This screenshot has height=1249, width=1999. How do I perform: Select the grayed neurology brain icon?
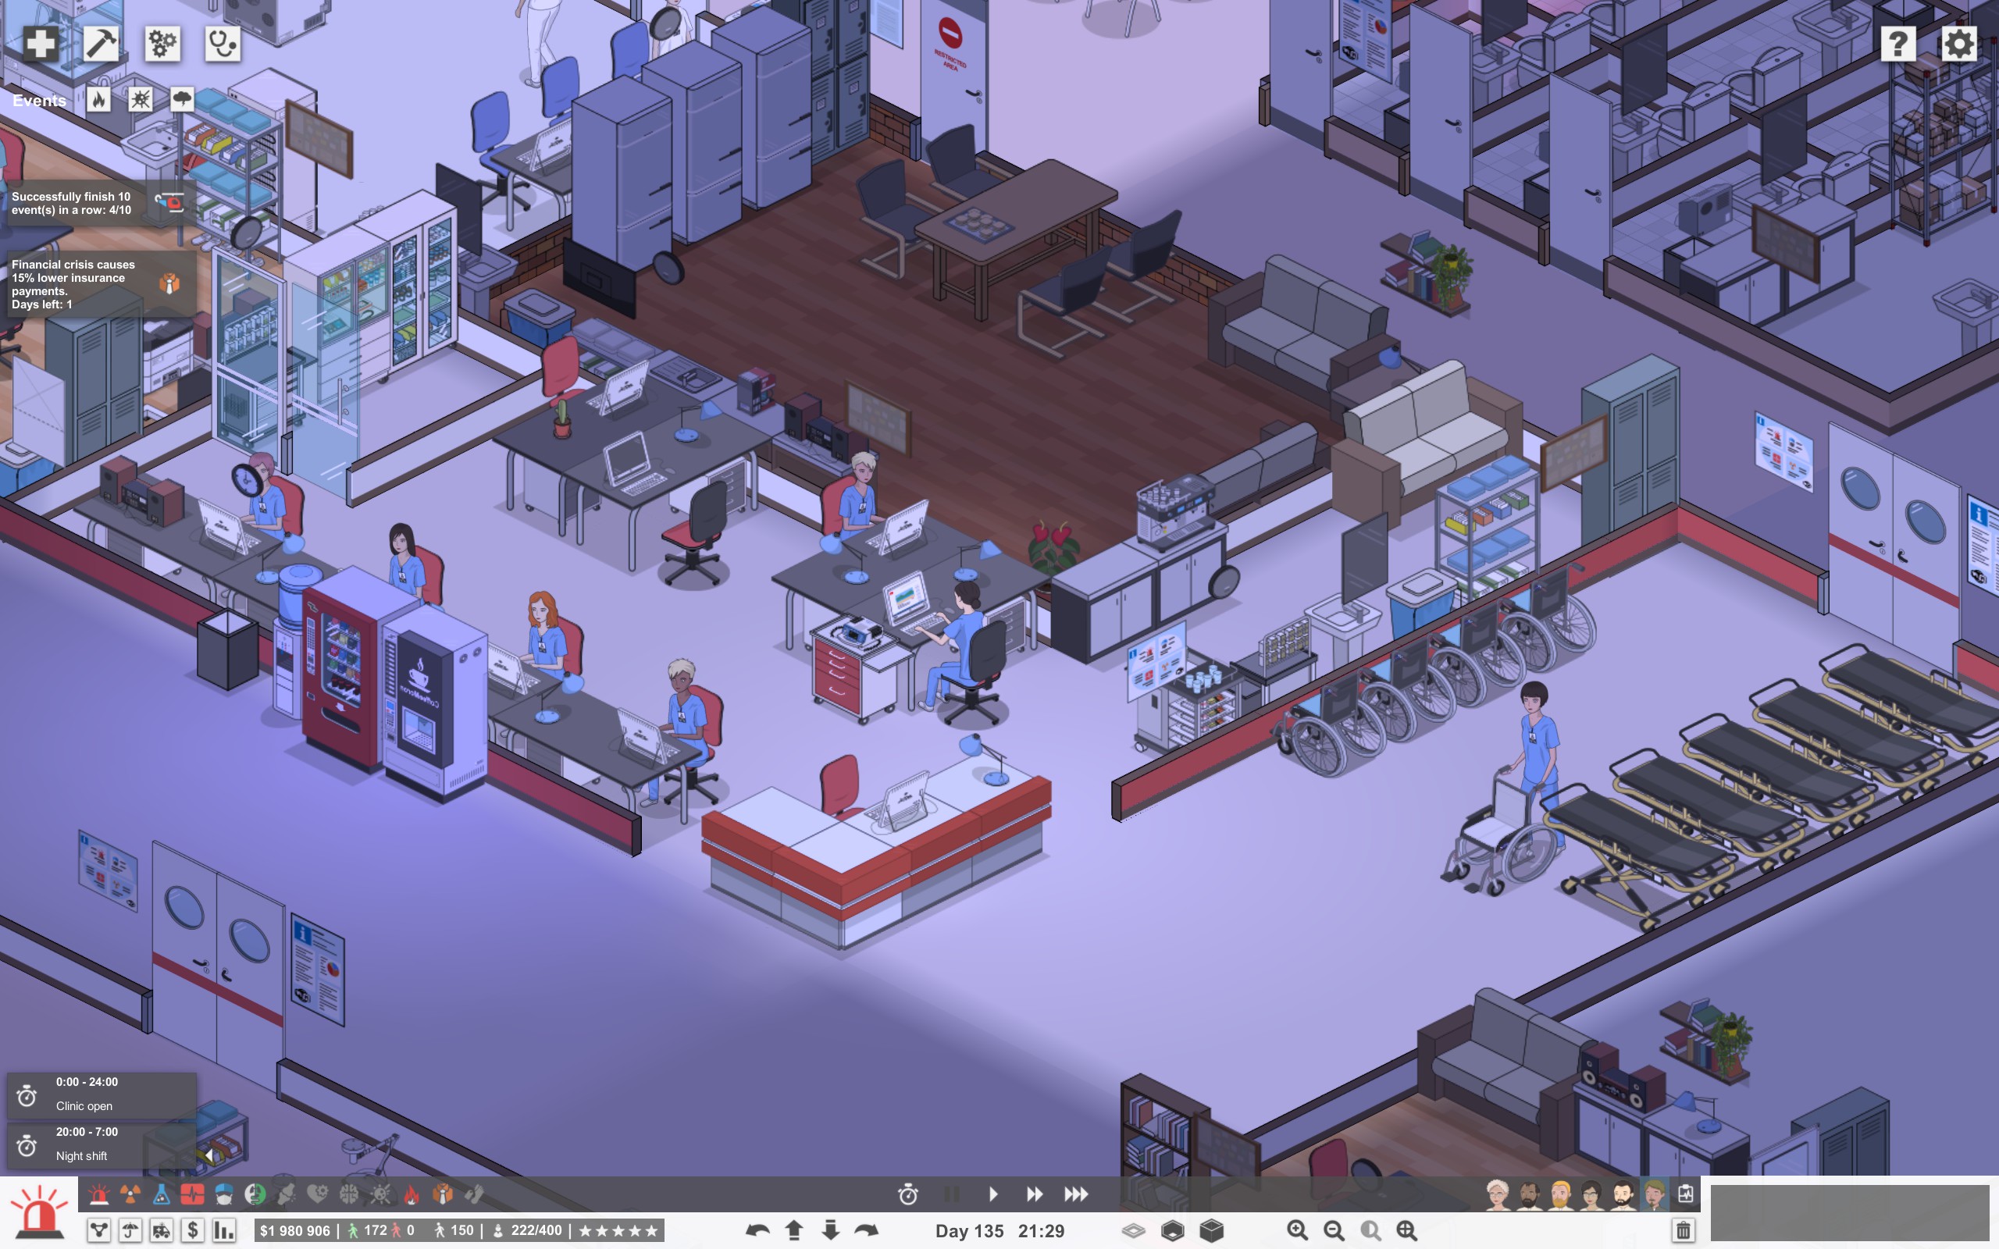click(348, 1194)
